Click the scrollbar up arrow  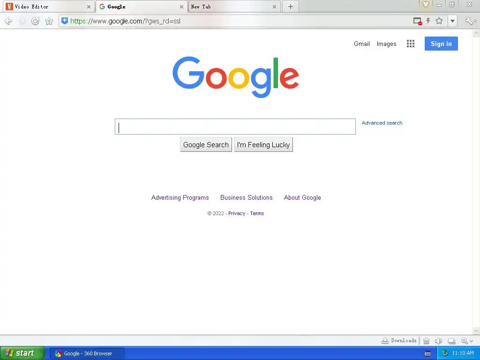click(476, 33)
